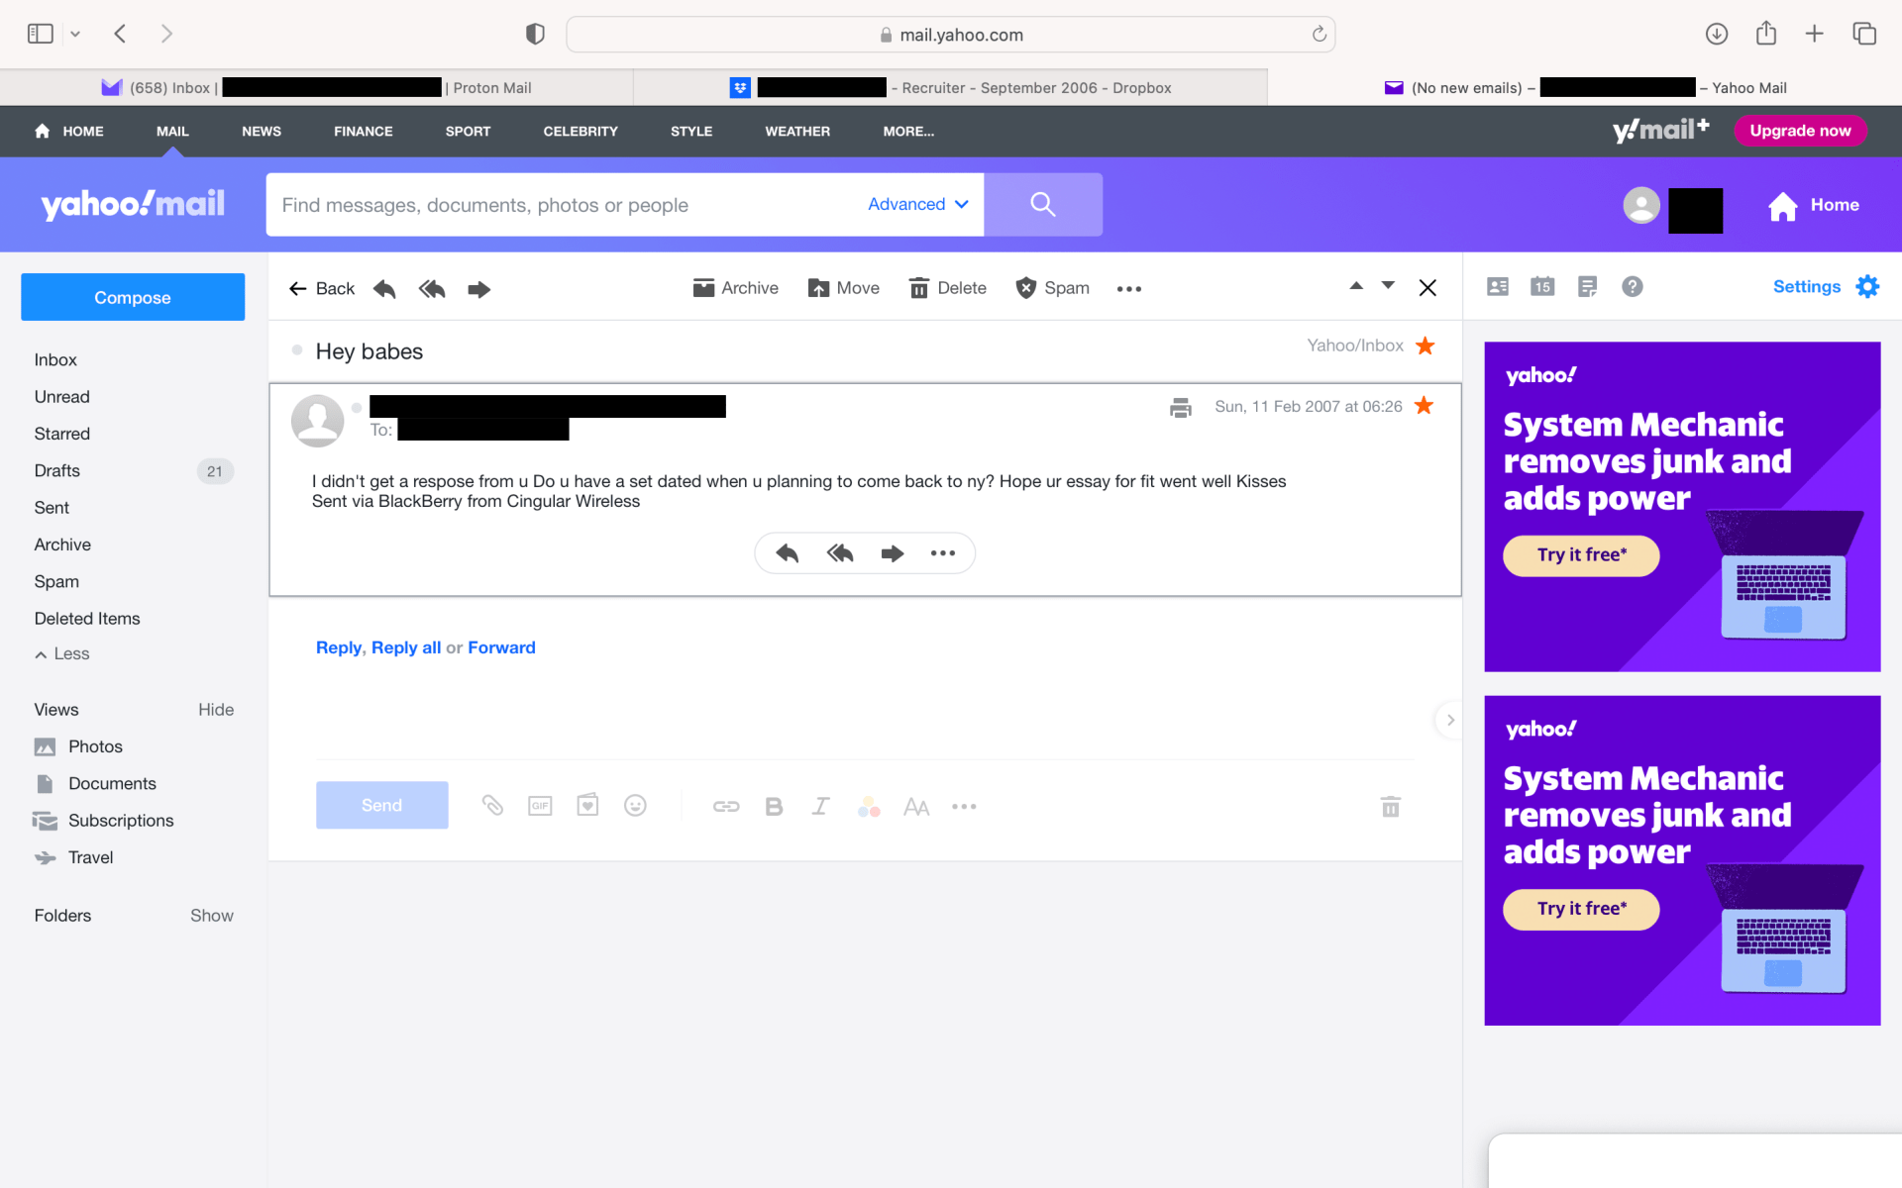Click the insert link icon
Viewport: 1902px width, 1188px height.
point(726,807)
